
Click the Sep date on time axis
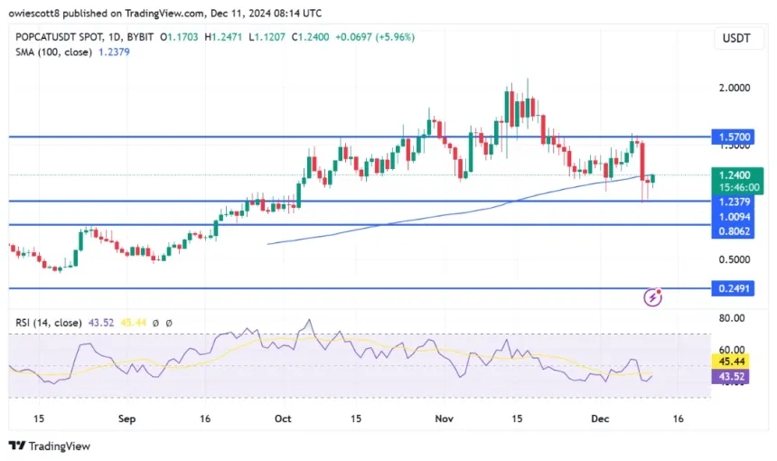(126, 419)
